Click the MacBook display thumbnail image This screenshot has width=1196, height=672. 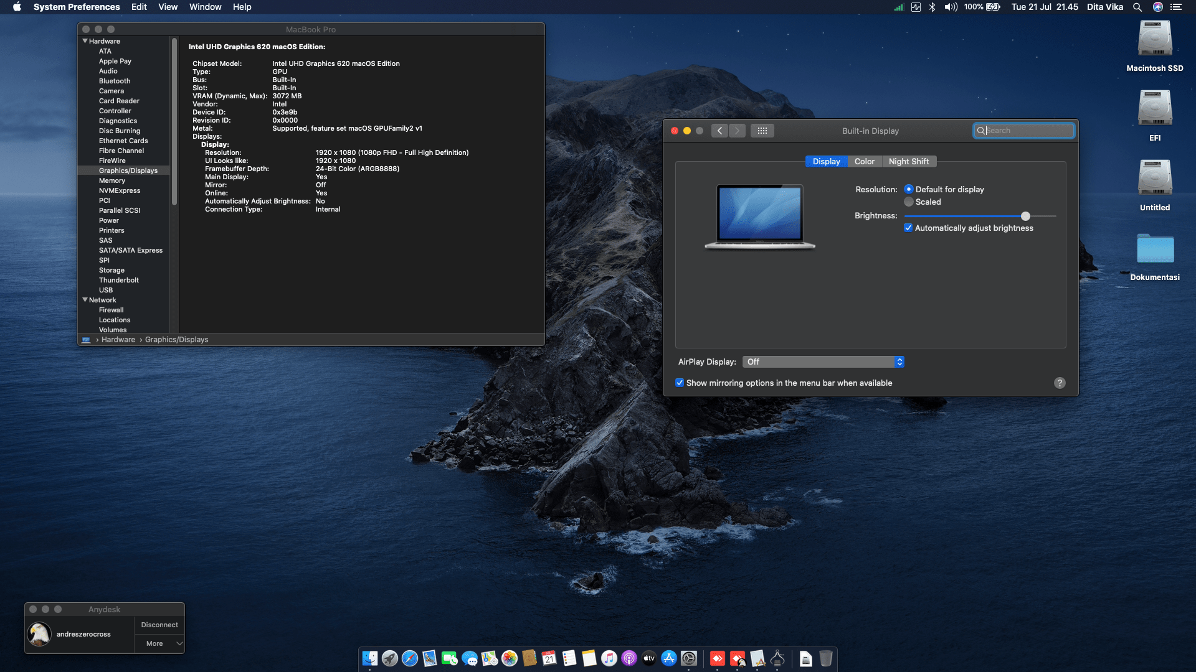click(x=760, y=217)
